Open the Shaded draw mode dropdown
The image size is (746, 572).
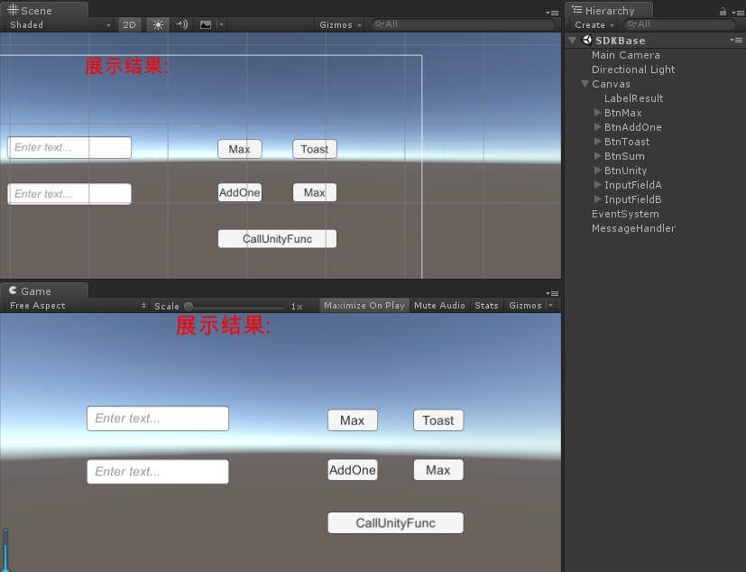point(60,24)
